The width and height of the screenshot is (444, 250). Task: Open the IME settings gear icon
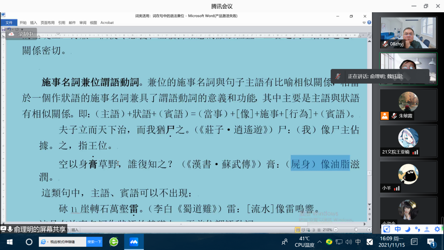pos(437,229)
